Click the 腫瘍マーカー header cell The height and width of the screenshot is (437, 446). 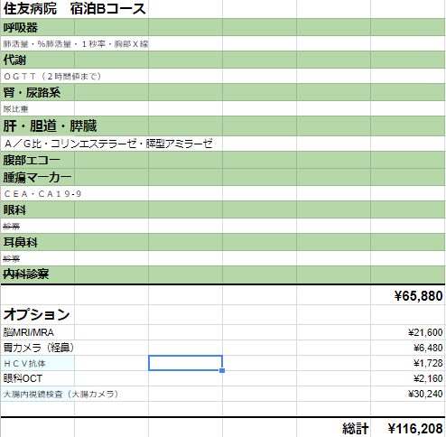38,177
